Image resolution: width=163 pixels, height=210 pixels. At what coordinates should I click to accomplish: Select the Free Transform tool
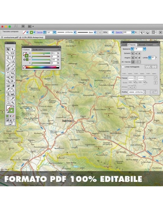coord(13,77)
